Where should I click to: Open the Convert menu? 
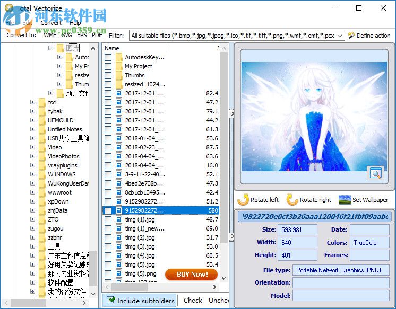51,23
